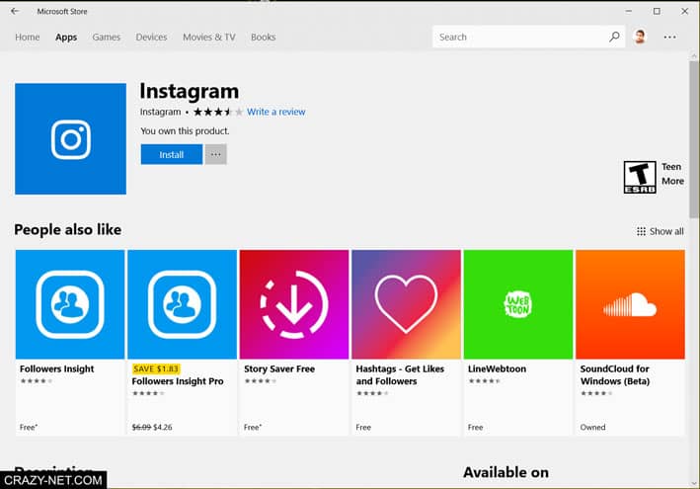Click Hashtags - Get Likes and Followers title
This screenshot has width=700, height=489.
tap(400, 375)
